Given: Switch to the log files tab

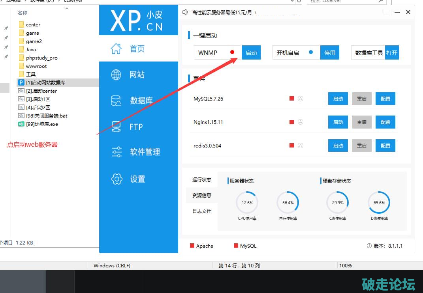Looking at the screenshot, I should [x=201, y=211].
